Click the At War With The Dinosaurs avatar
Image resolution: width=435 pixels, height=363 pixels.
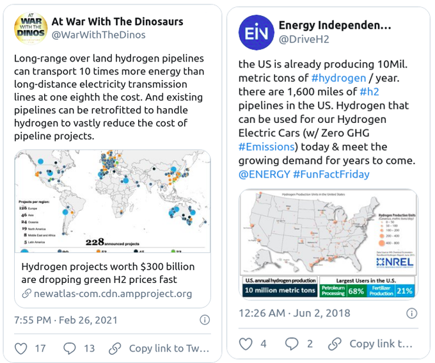click(30, 28)
